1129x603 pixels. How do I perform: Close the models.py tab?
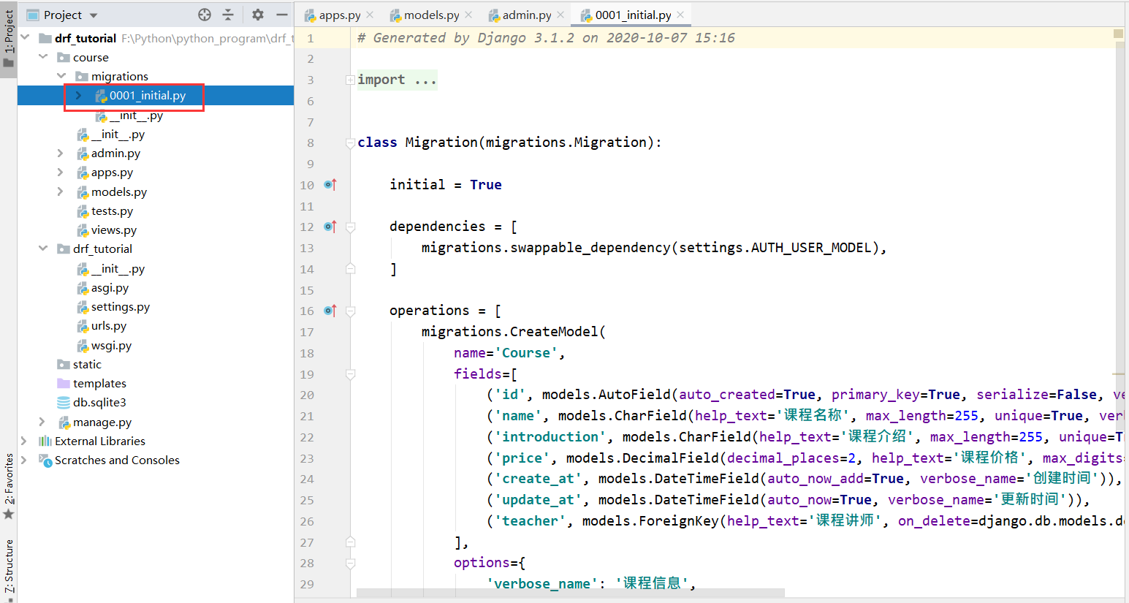click(468, 15)
